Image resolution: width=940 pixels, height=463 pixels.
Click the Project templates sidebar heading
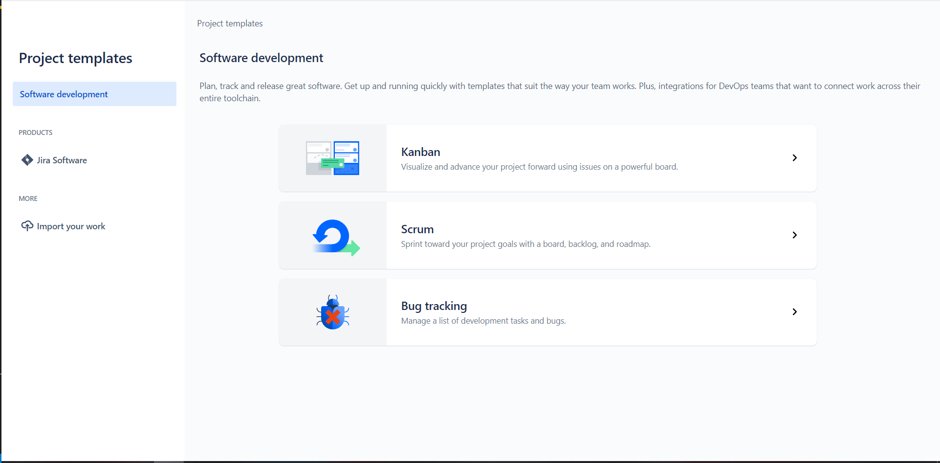tap(76, 58)
